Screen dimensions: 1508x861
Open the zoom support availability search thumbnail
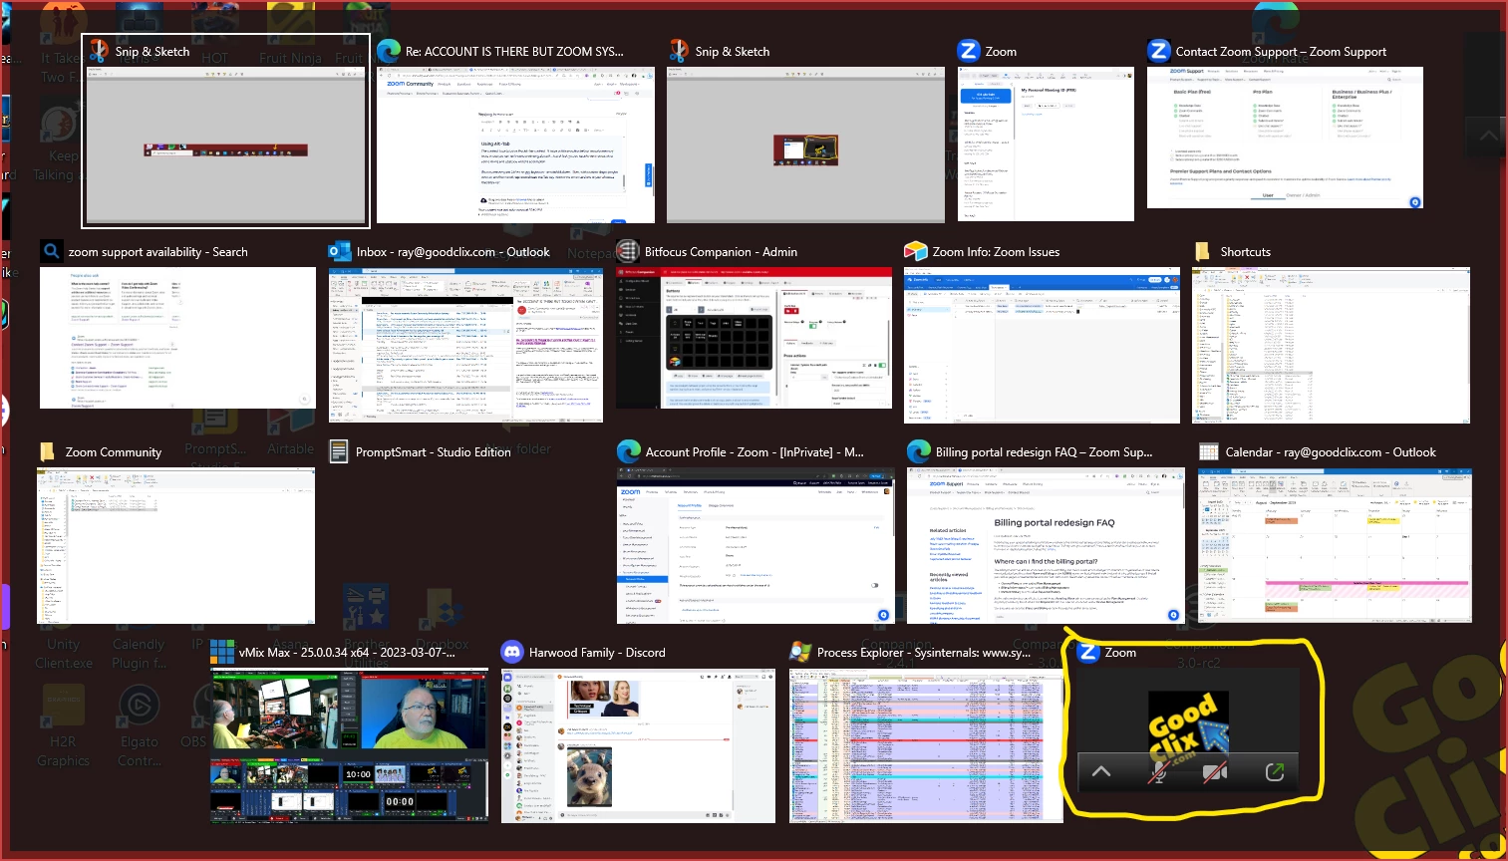click(177, 338)
